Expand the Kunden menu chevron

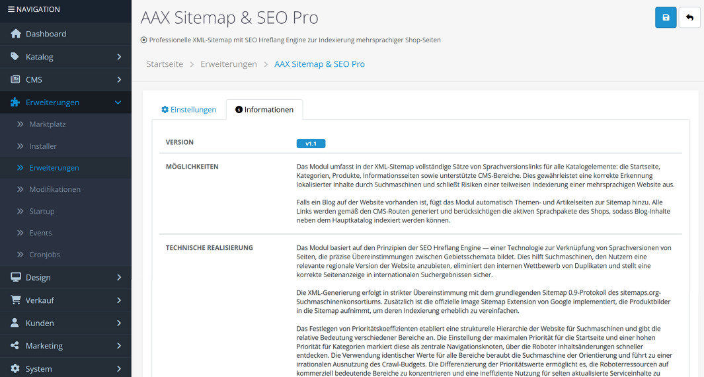tap(119, 323)
